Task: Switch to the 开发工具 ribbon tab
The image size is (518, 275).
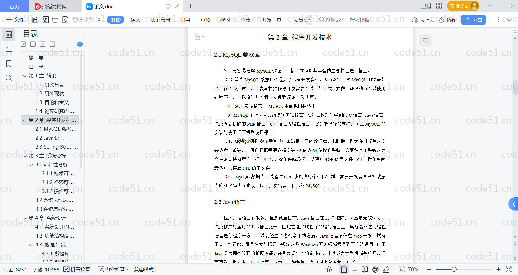Action: pyautogui.click(x=271, y=20)
